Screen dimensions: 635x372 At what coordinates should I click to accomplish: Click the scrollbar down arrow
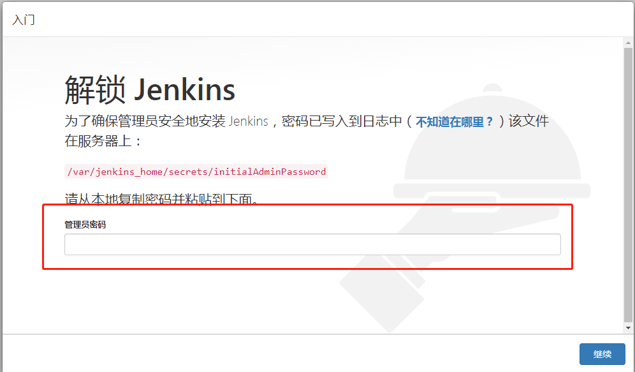628,328
